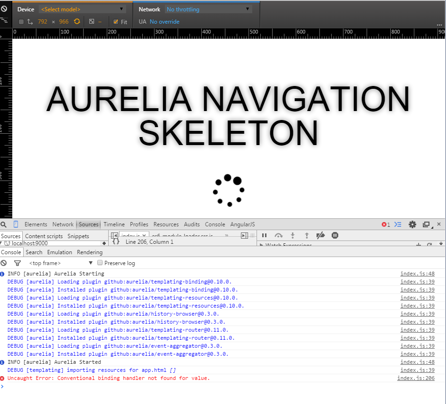446x404 pixels.
Task: Enable the emulate screen resolution checkbox
Action: pyautogui.click(x=21, y=22)
